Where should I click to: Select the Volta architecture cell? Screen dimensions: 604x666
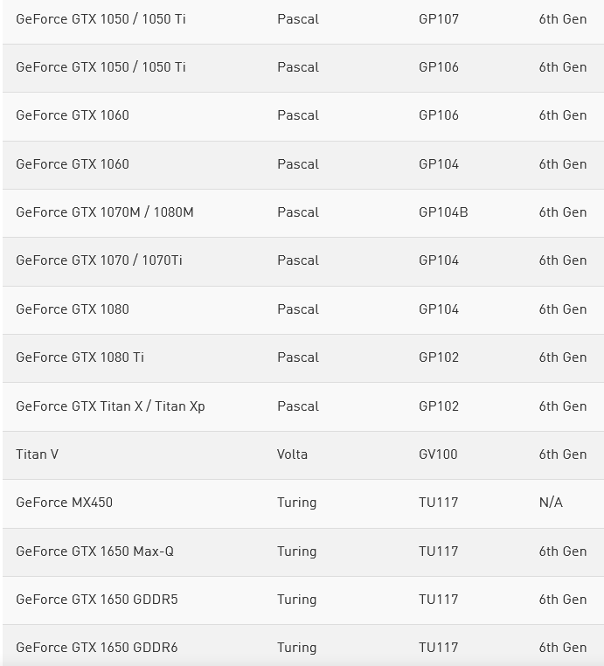[x=292, y=454]
